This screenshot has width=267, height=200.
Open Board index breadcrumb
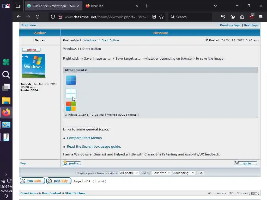tap(29, 193)
